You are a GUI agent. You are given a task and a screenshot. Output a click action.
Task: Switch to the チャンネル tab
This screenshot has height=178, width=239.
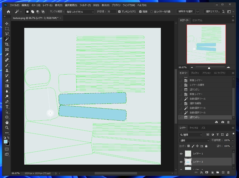tap(194, 128)
